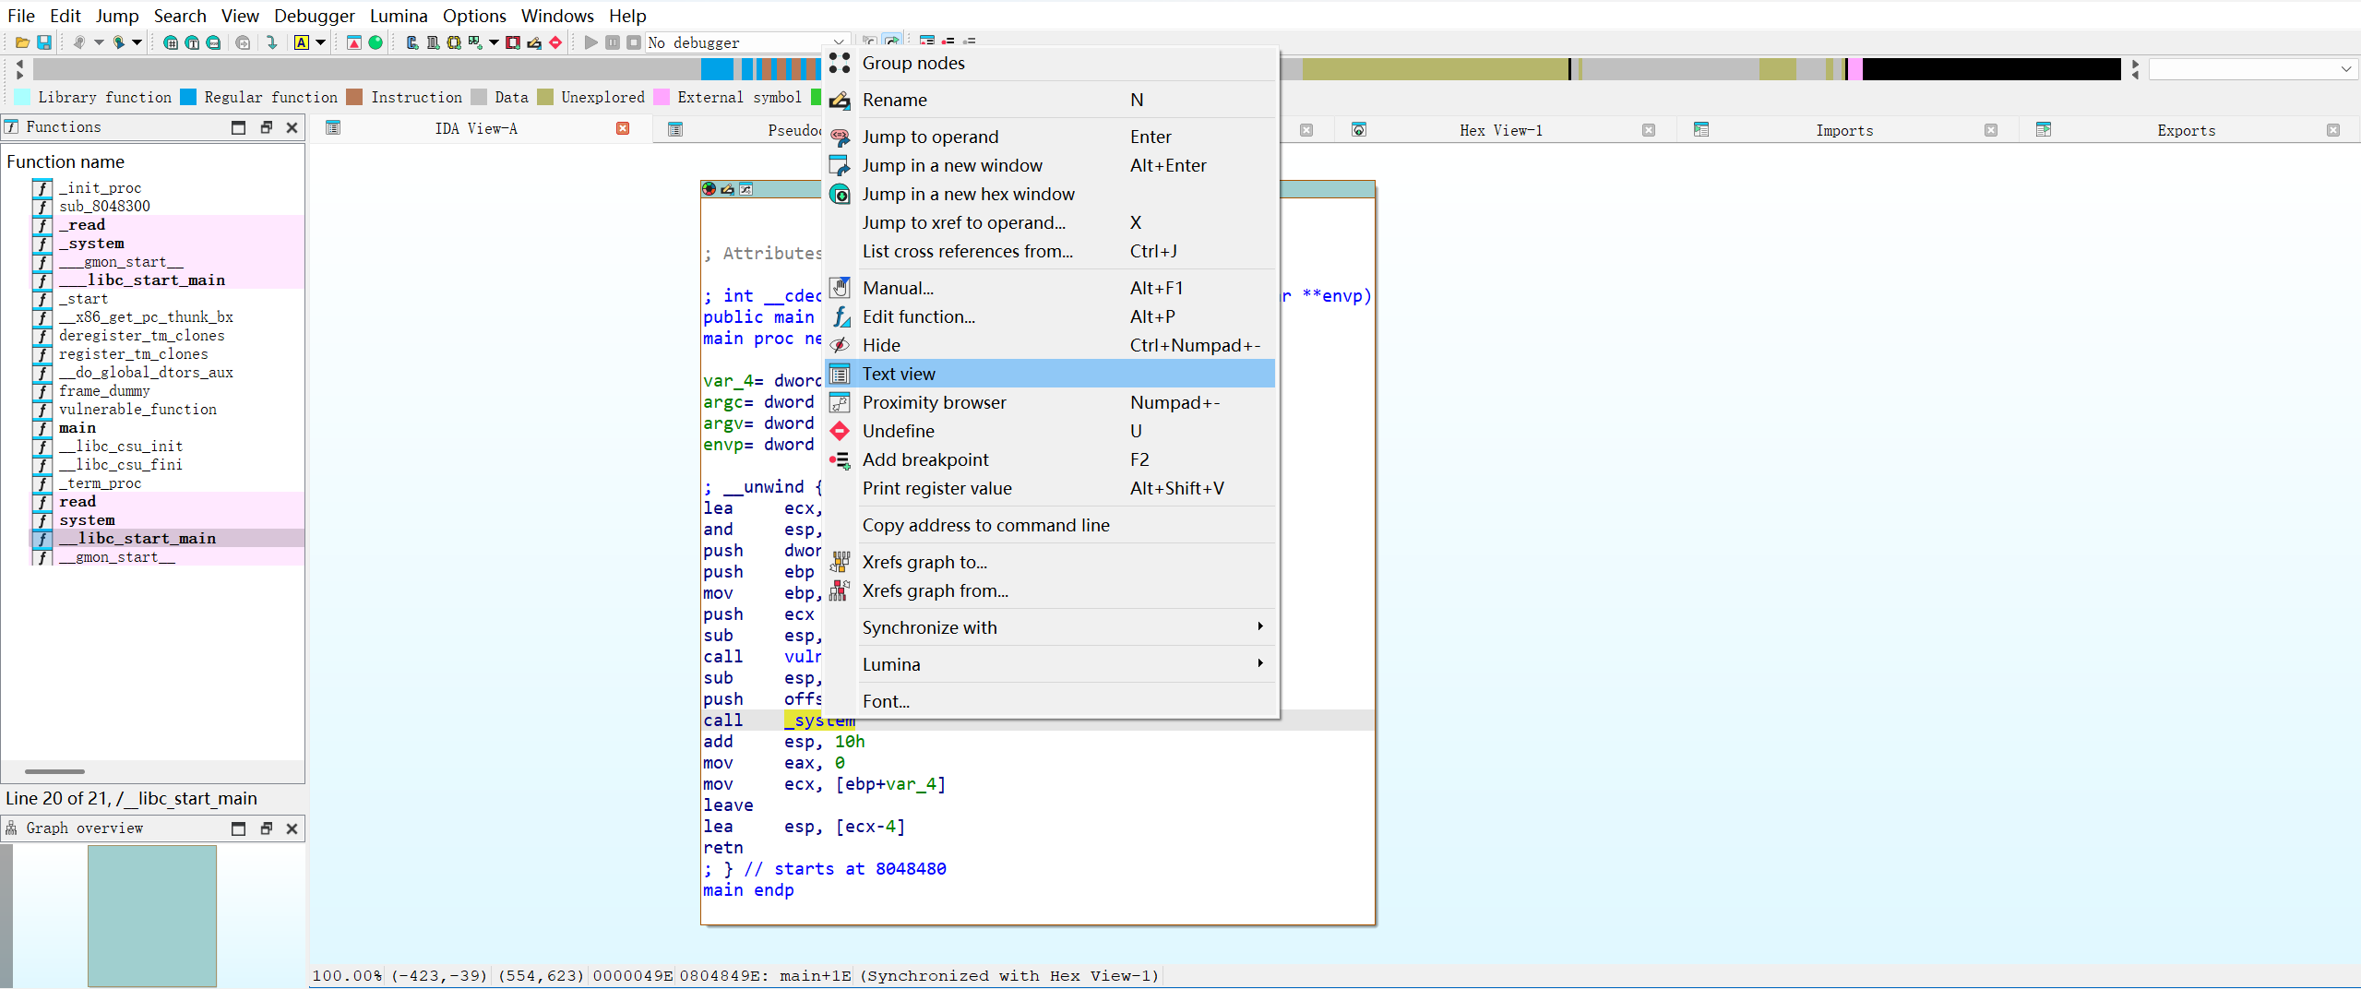Click the red diamond breakpoint toolbar icon
The image size is (2361, 989).
point(555,42)
